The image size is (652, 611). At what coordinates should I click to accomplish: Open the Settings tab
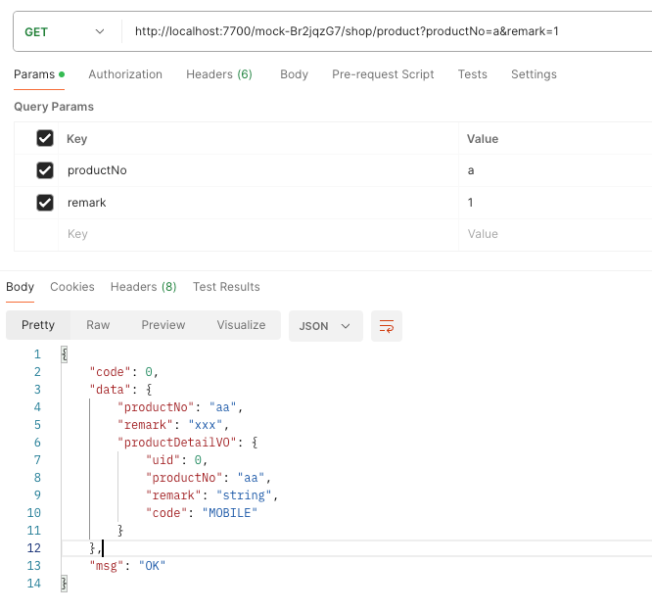[534, 74]
